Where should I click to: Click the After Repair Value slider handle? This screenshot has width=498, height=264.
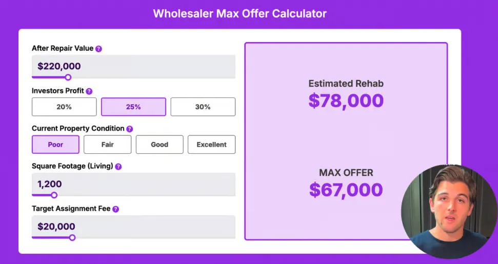pos(68,77)
